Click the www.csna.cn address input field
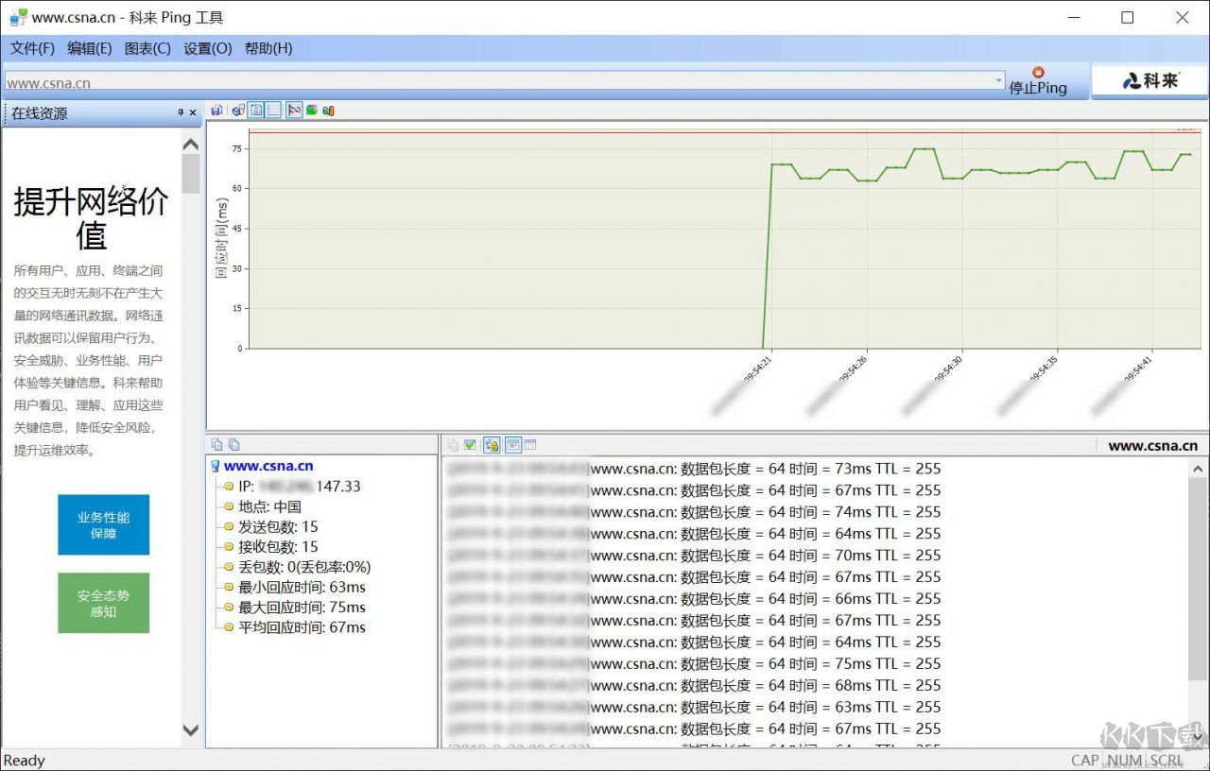 pos(492,83)
